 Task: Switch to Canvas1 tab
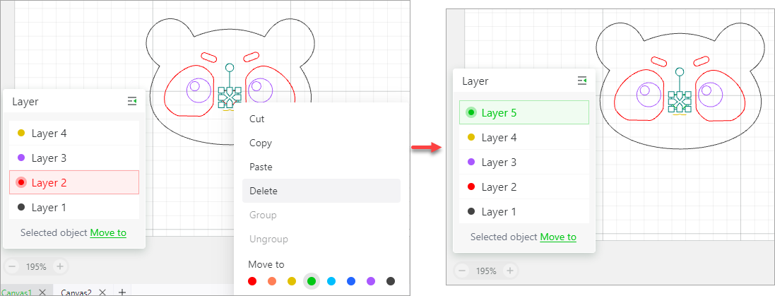click(17, 292)
